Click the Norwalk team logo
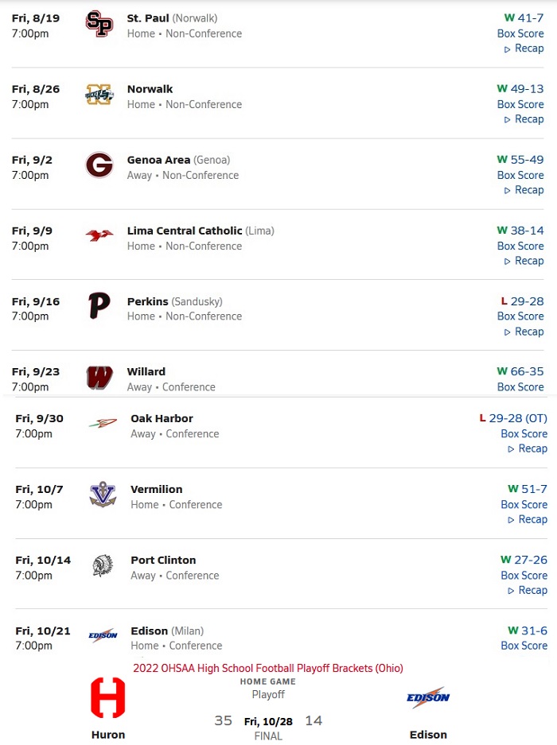 [x=99, y=95]
